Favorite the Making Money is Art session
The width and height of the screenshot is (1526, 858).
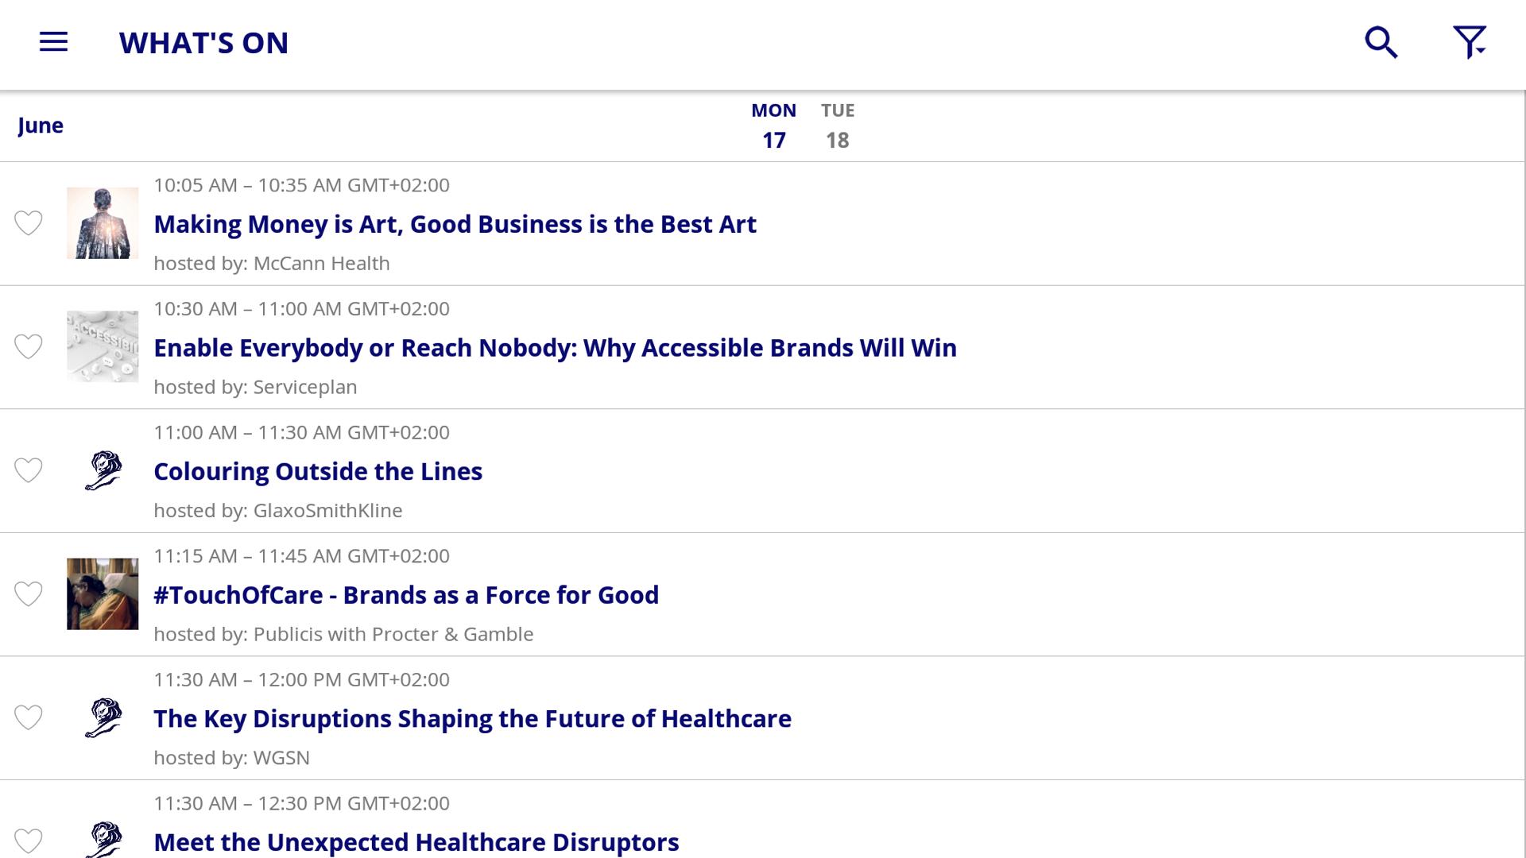29,223
